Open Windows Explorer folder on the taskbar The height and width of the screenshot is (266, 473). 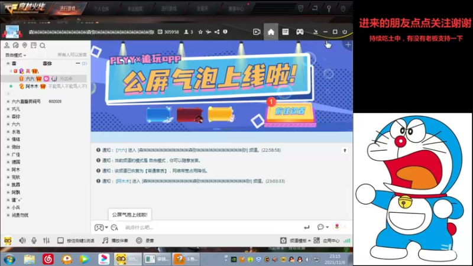pos(30,259)
